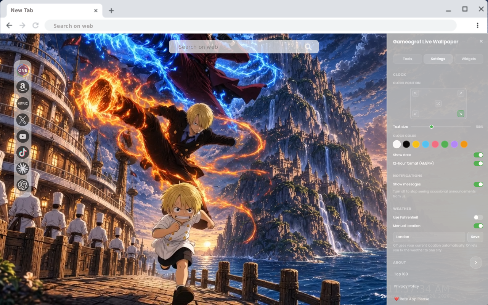Open a new browser tab
Viewport: 488px width, 305px height.
tap(111, 11)
